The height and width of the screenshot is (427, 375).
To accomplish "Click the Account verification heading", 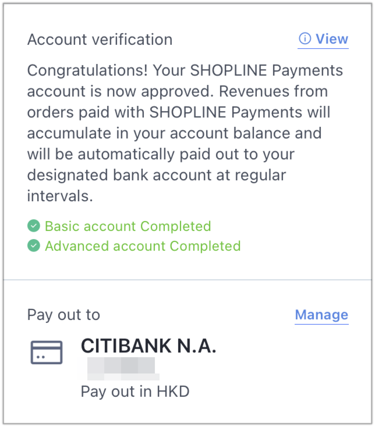I will [x=100, y=40].
